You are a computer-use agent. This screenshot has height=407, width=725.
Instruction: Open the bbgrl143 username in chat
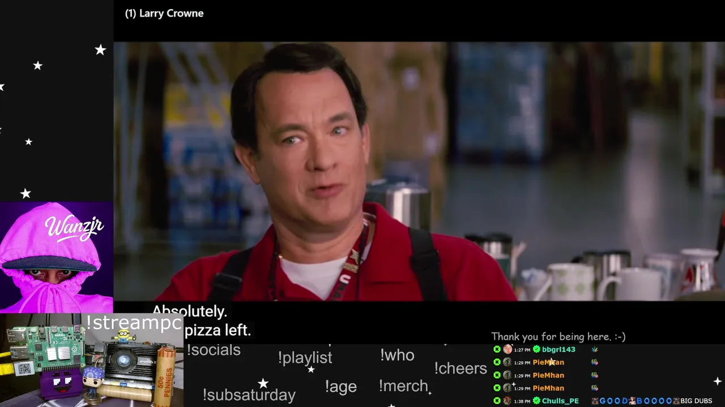pyautogui.click(x=558, y=349)
